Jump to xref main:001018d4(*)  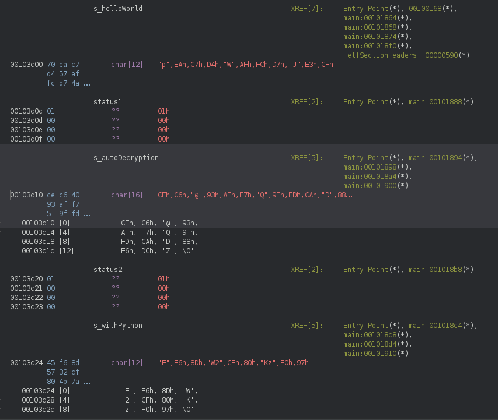coord(376,344)
